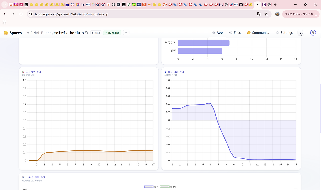Open the Space three-dot options menu
Screen dimensions: 321x190
300,33
